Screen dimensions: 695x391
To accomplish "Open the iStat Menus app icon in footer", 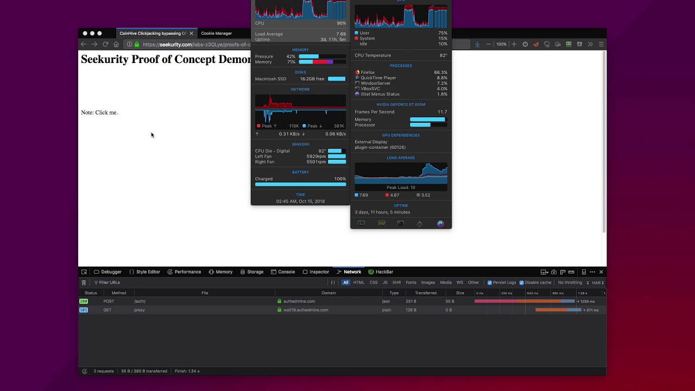I will (440, 223).
